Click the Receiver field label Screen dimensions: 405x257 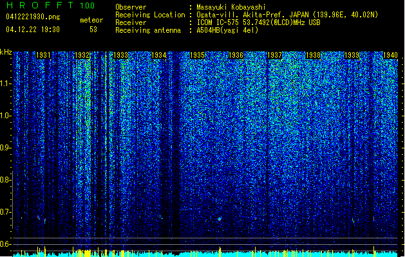coord(131,22)
